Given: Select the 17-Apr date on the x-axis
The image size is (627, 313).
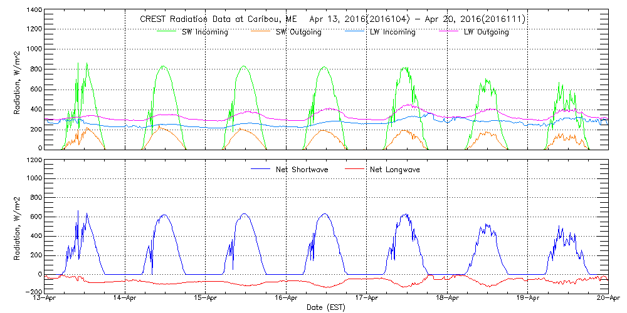Looking at the screenshot, I should 367,299.
